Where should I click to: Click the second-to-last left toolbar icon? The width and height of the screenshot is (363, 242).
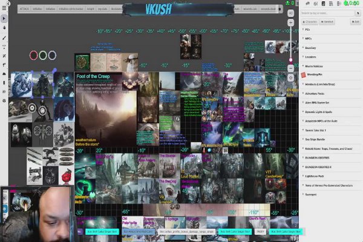[x=4, y=92]
